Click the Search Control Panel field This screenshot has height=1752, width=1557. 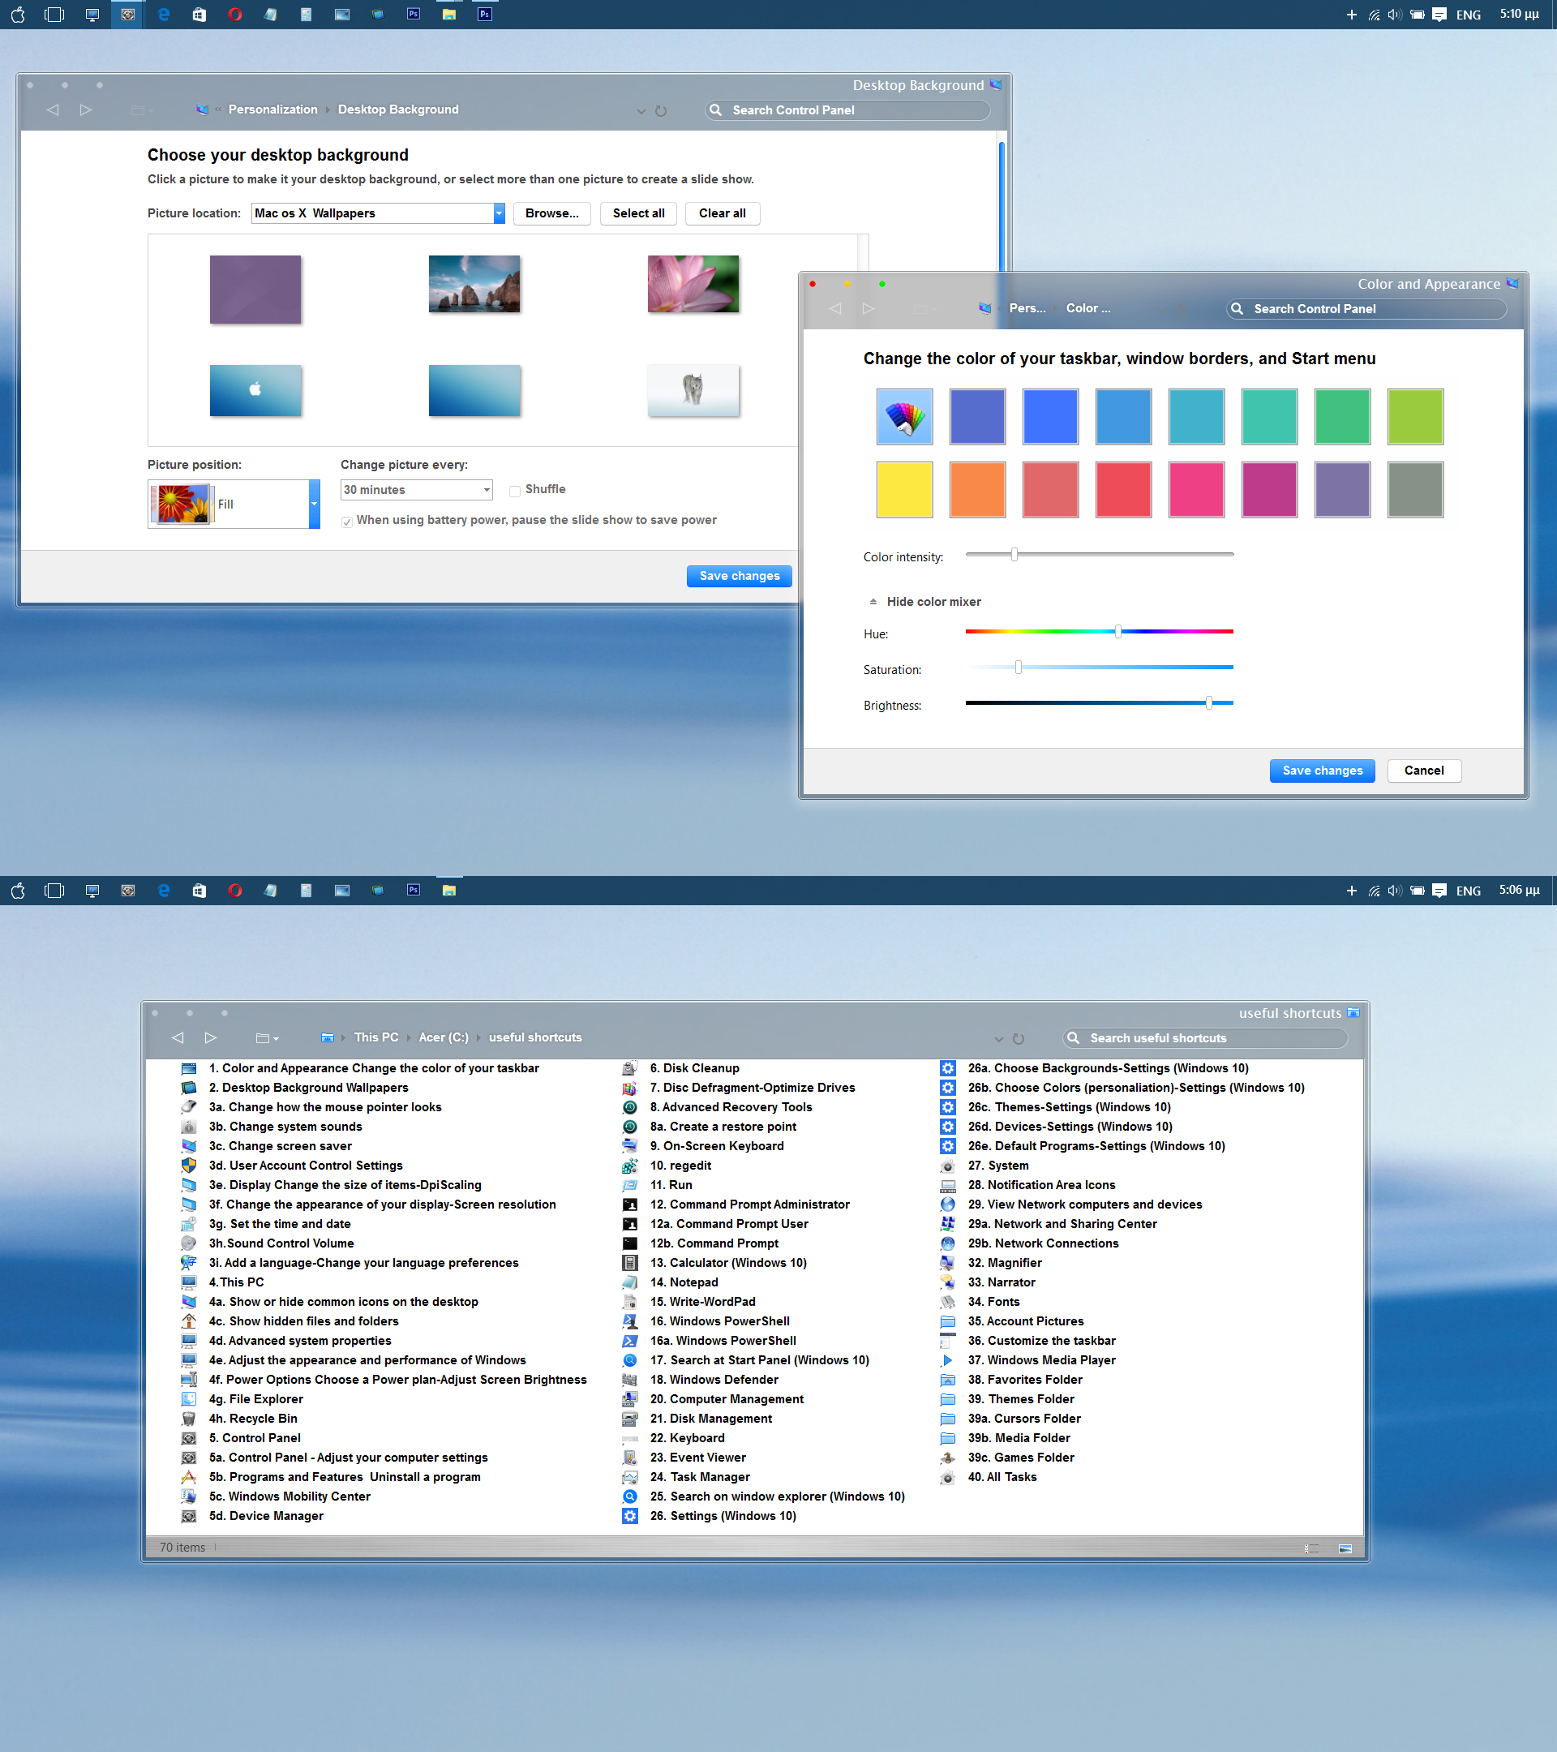pos(847,109)
